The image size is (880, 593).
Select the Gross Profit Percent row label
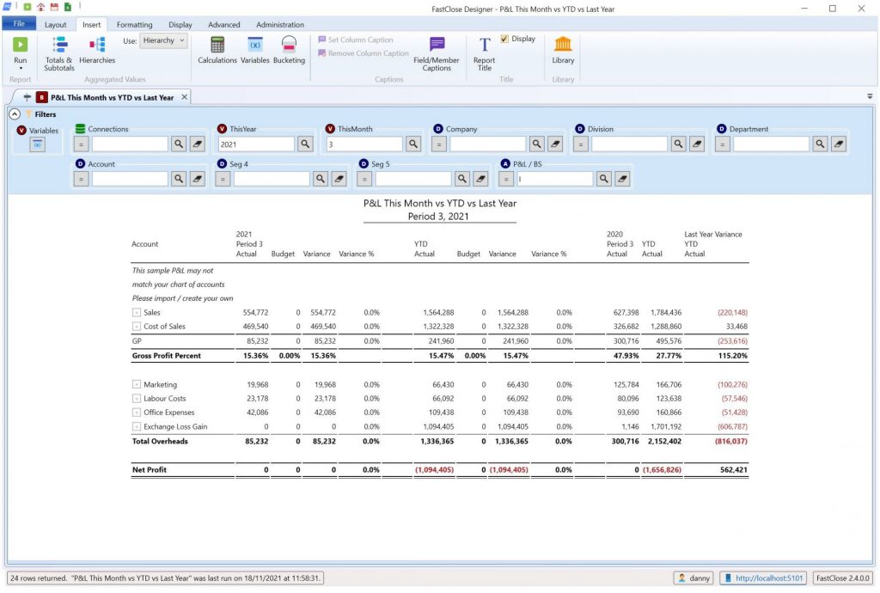[167, 356]
